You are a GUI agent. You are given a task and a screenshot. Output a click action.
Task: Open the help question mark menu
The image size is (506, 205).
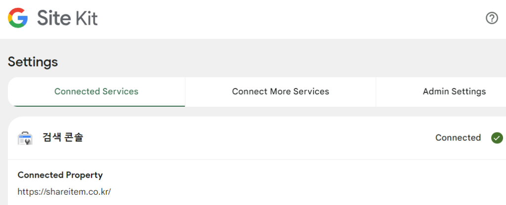tap(492, 19)
